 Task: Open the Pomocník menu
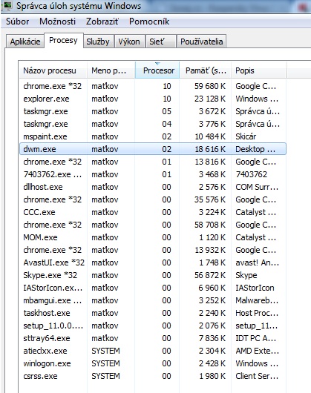click(149, 22)
